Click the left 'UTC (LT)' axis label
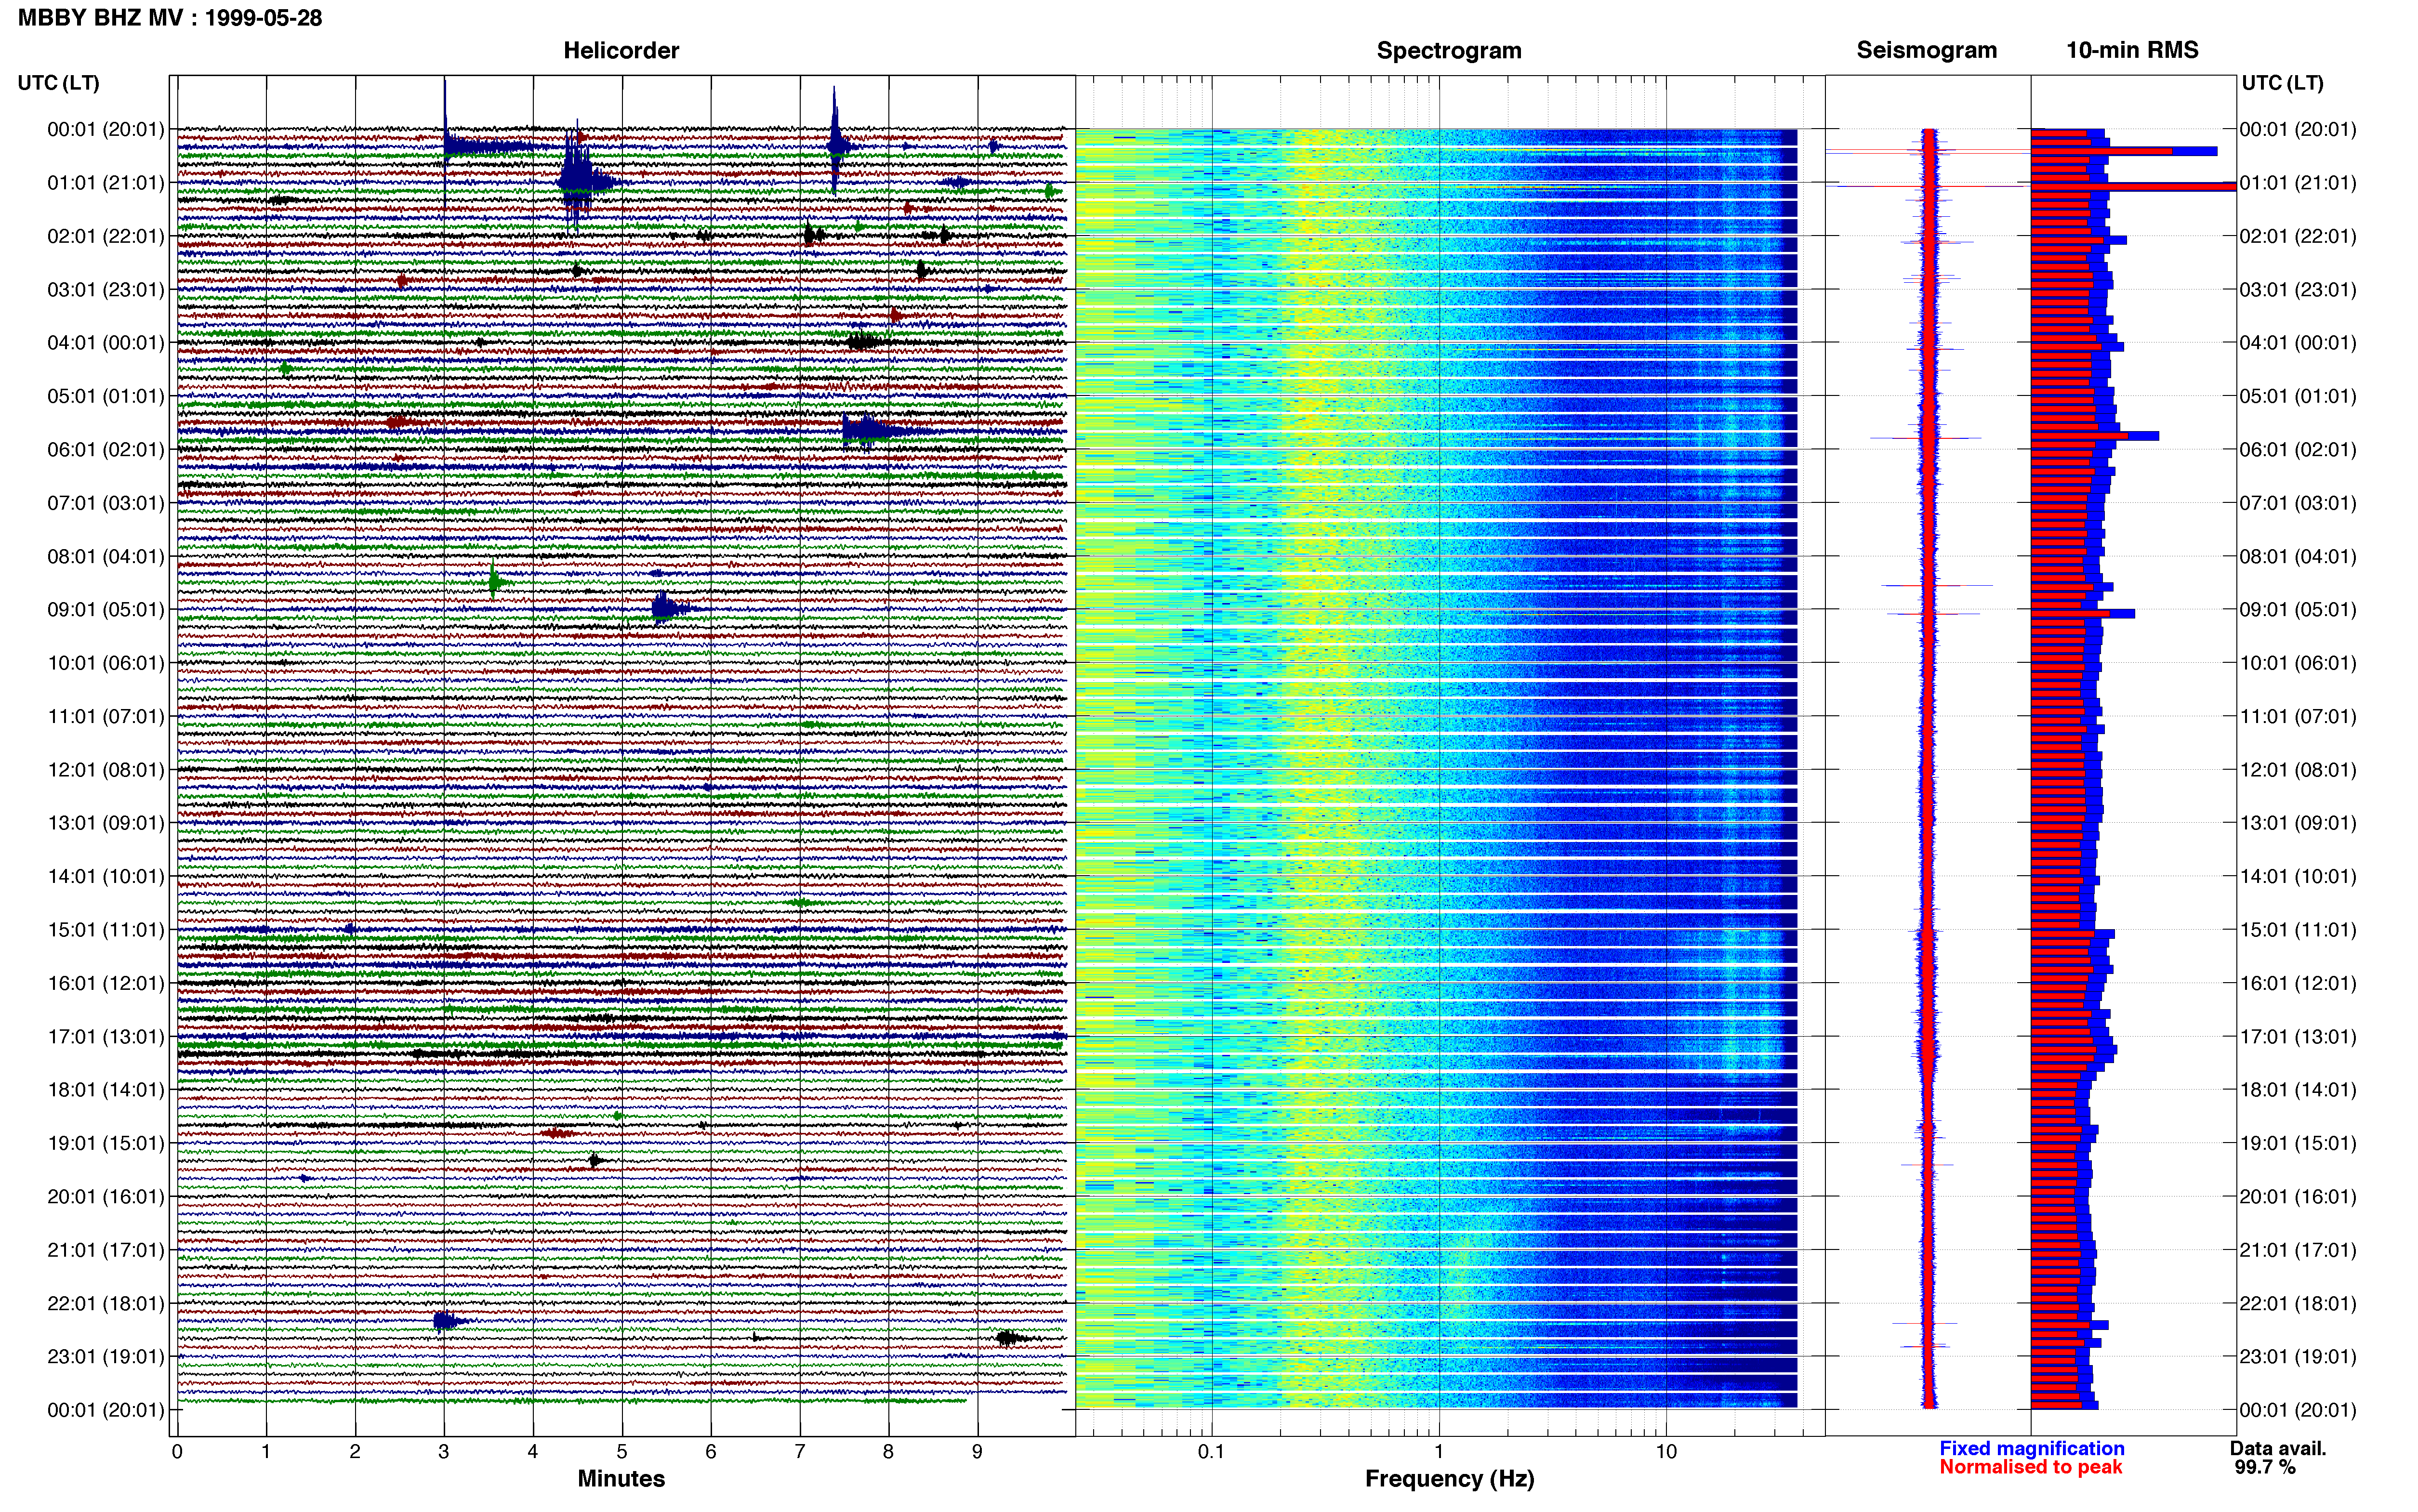This screenshot has height=1512, width=2418. coord(58,83)
